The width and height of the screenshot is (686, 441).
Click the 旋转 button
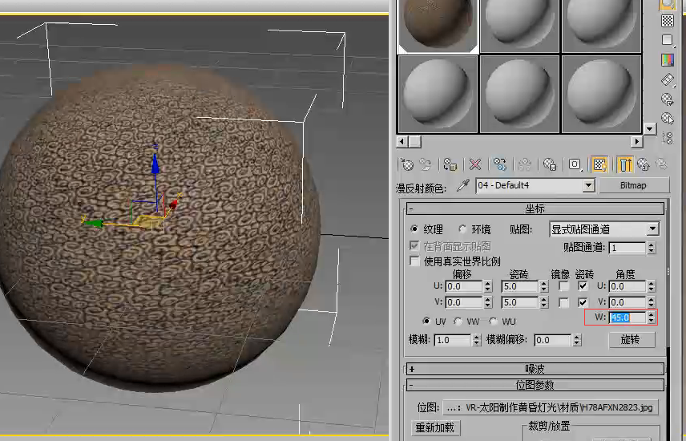tap(630, 340)
